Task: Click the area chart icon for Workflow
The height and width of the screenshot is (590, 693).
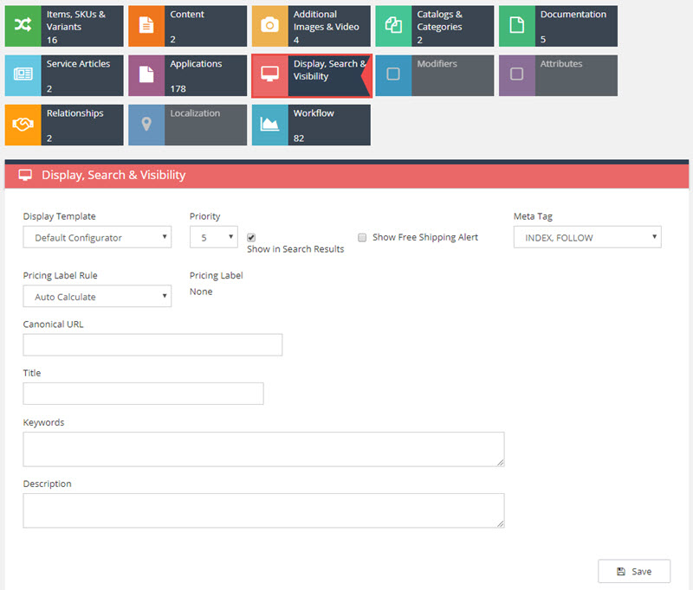Action: (269, 125)
